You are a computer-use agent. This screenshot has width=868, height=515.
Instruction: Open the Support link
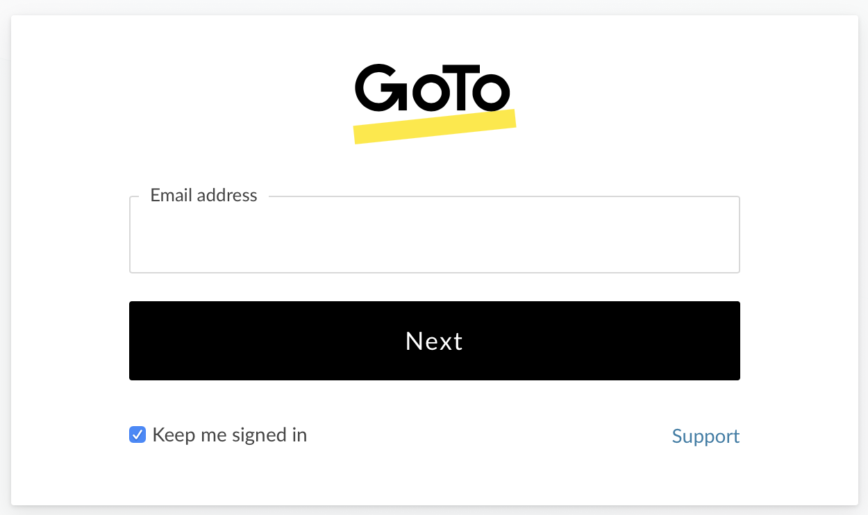706,436
